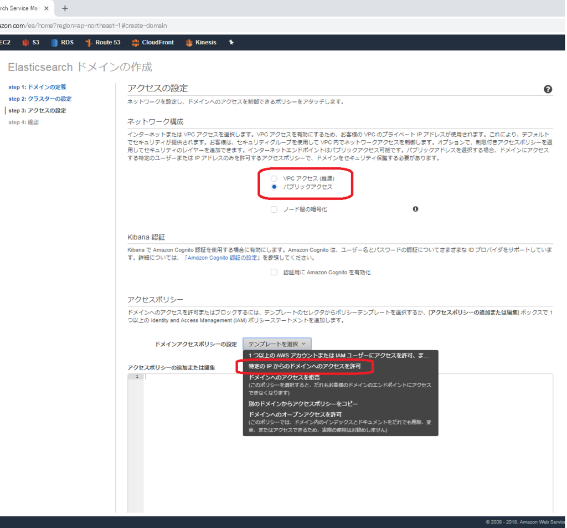Enable Amazon Cognito authentication checkbox
The image size is (567, 528).
coord(274,272)
